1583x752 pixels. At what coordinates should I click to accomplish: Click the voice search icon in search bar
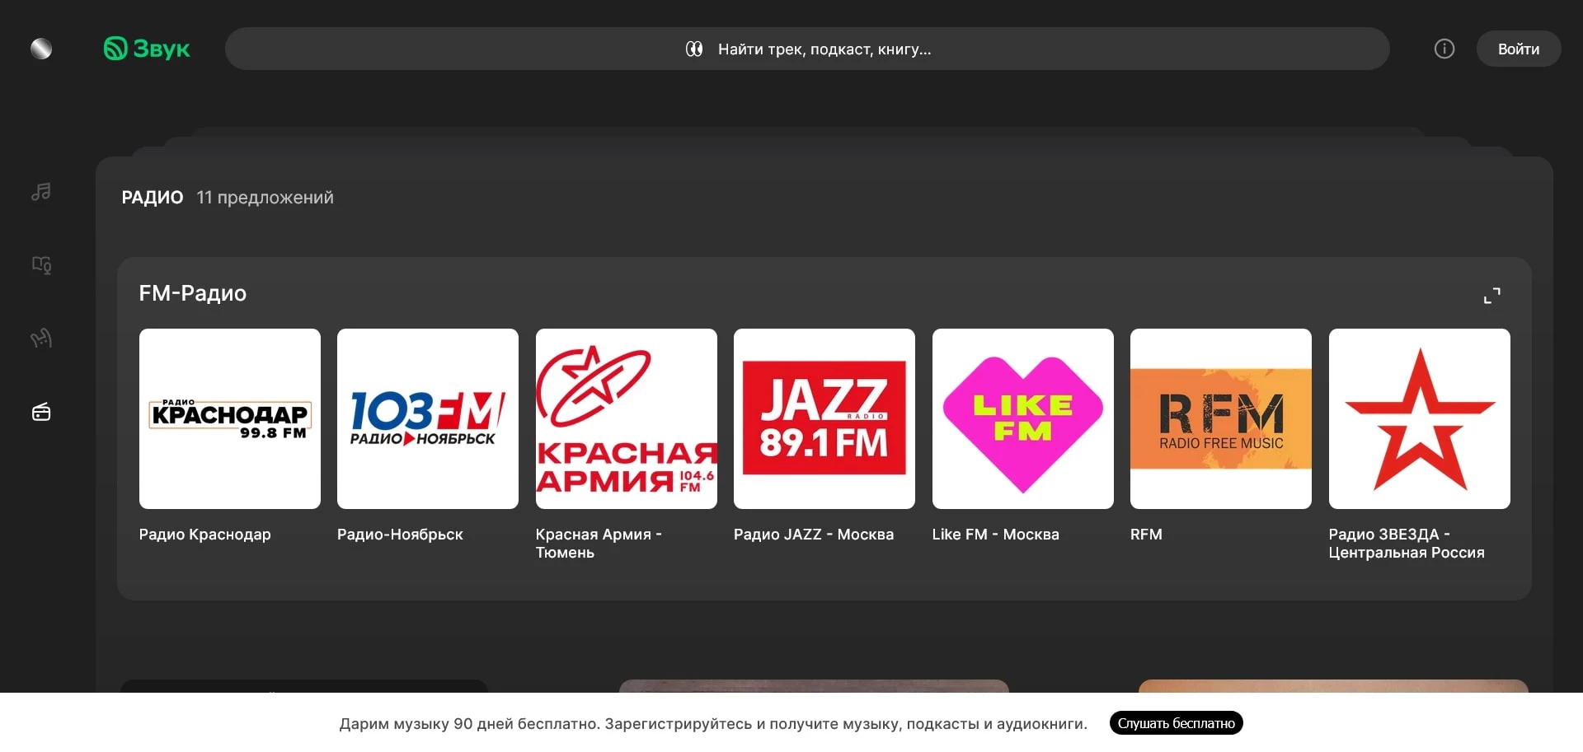tap(694, 49)
